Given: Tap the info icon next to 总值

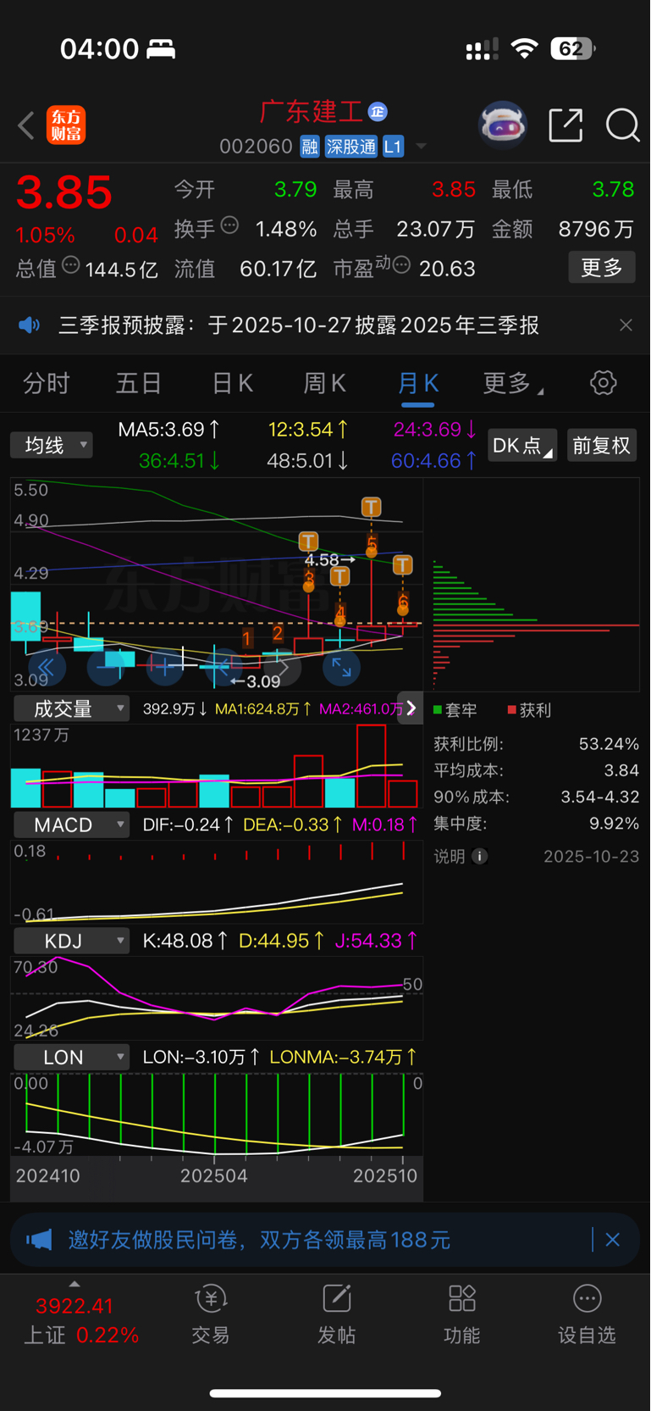Looking at the screenshot, I should tap(71, 265).
